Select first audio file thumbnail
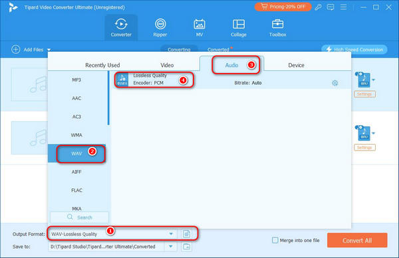This screenshot has height=258, width=399. (29, 84)
